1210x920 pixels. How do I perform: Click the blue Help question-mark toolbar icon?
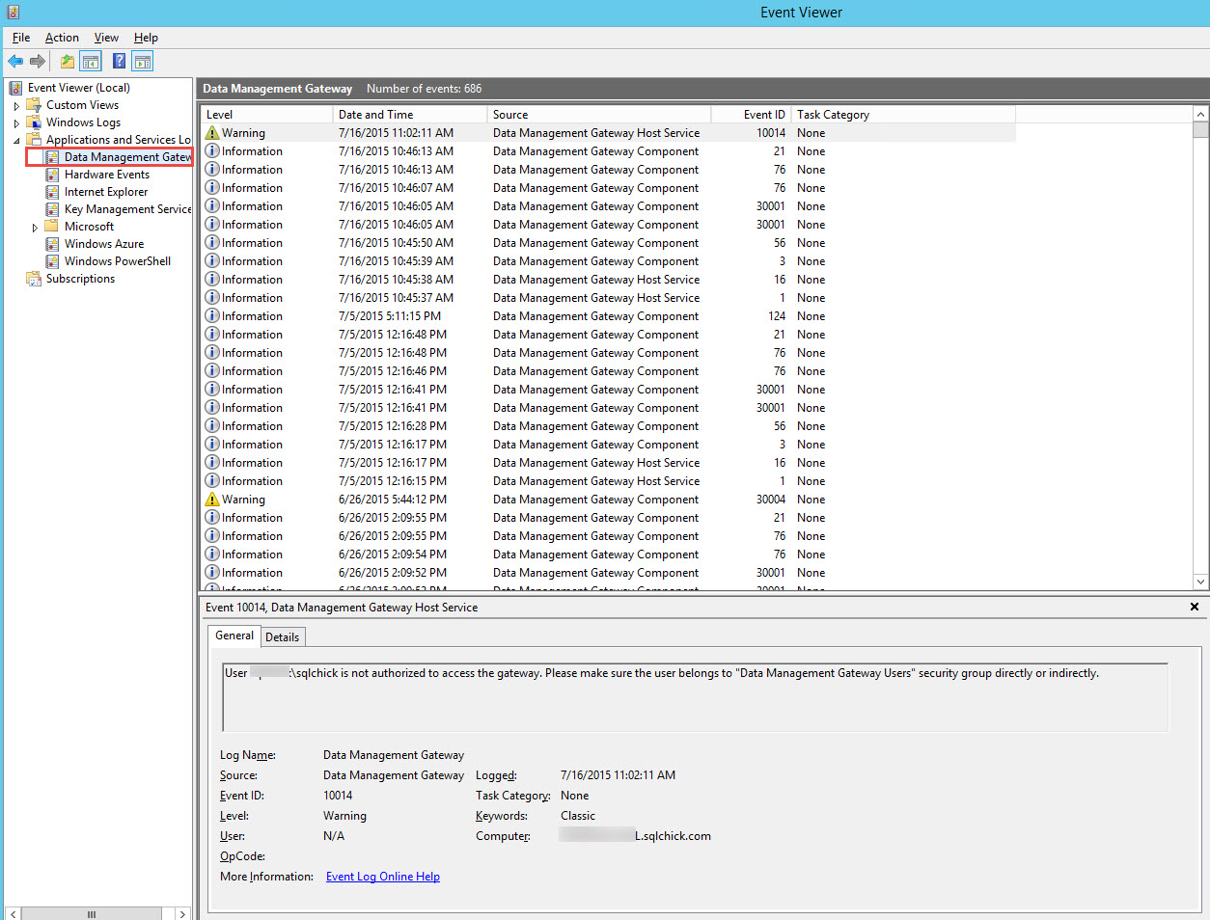[119, 62]
